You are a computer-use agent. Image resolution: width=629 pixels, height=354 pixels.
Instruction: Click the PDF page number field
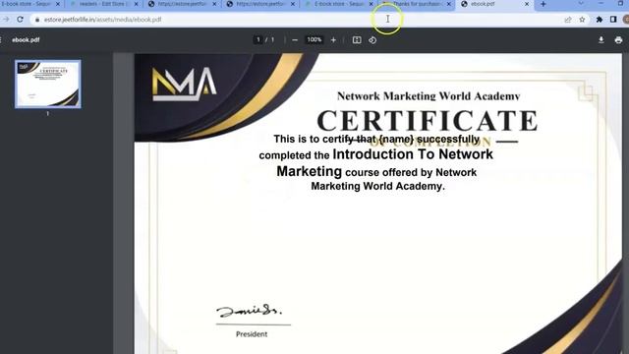(x=257, y=39)
